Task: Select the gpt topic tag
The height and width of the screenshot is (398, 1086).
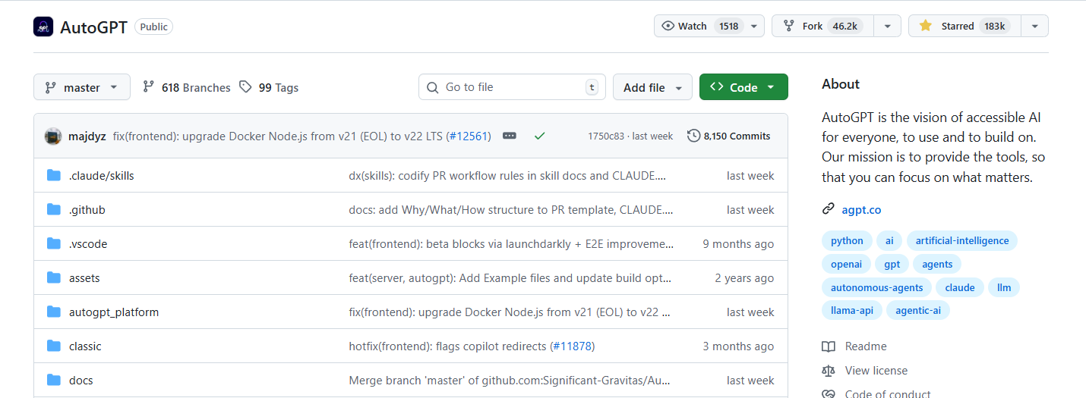Action: click(x=892, y=265)
